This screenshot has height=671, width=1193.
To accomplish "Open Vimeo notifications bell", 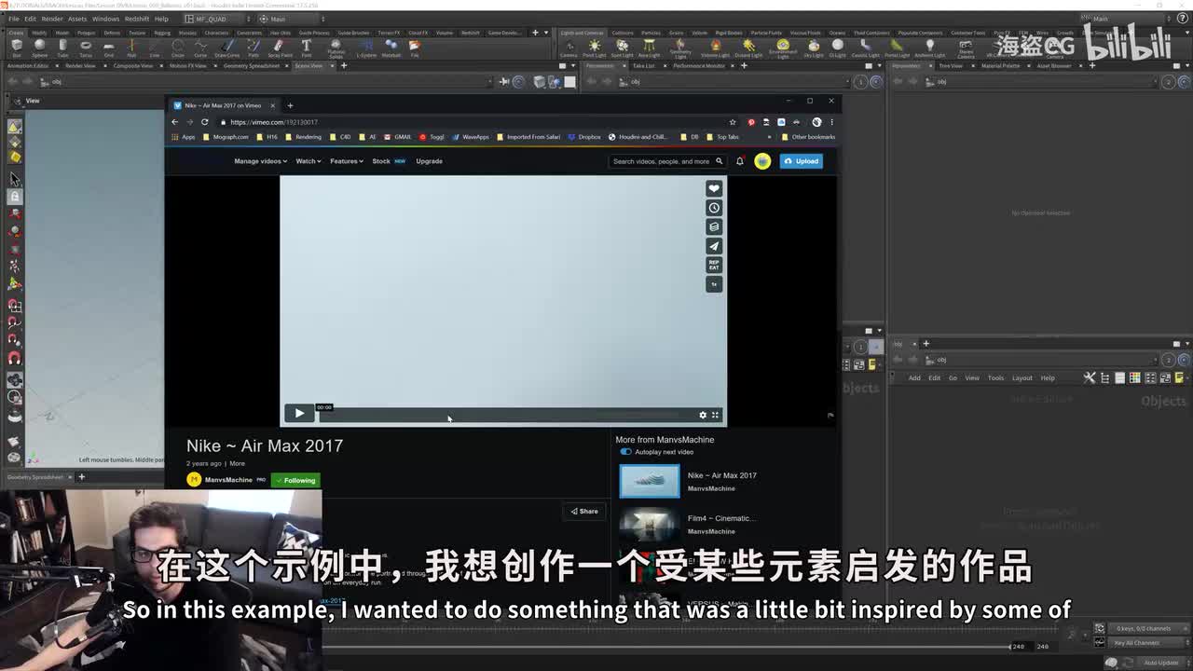I will point(740,161).
